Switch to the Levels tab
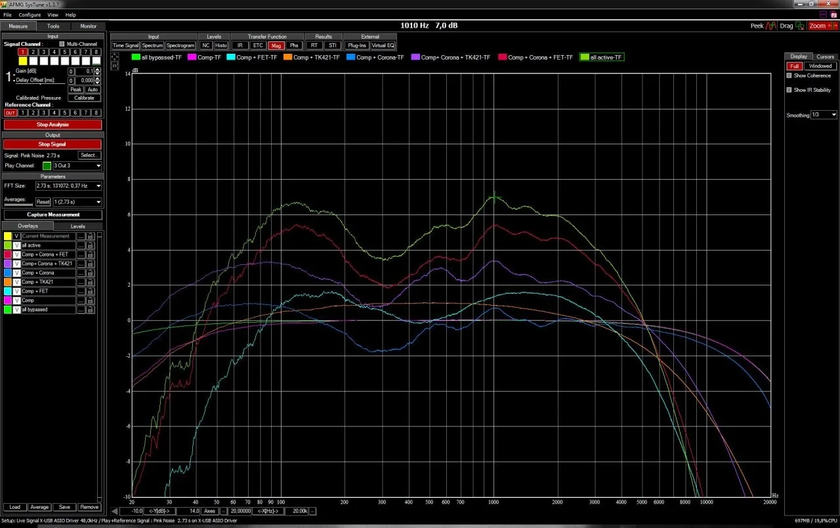The height and width of the screenshot is (528, 840). click(77, 226)
